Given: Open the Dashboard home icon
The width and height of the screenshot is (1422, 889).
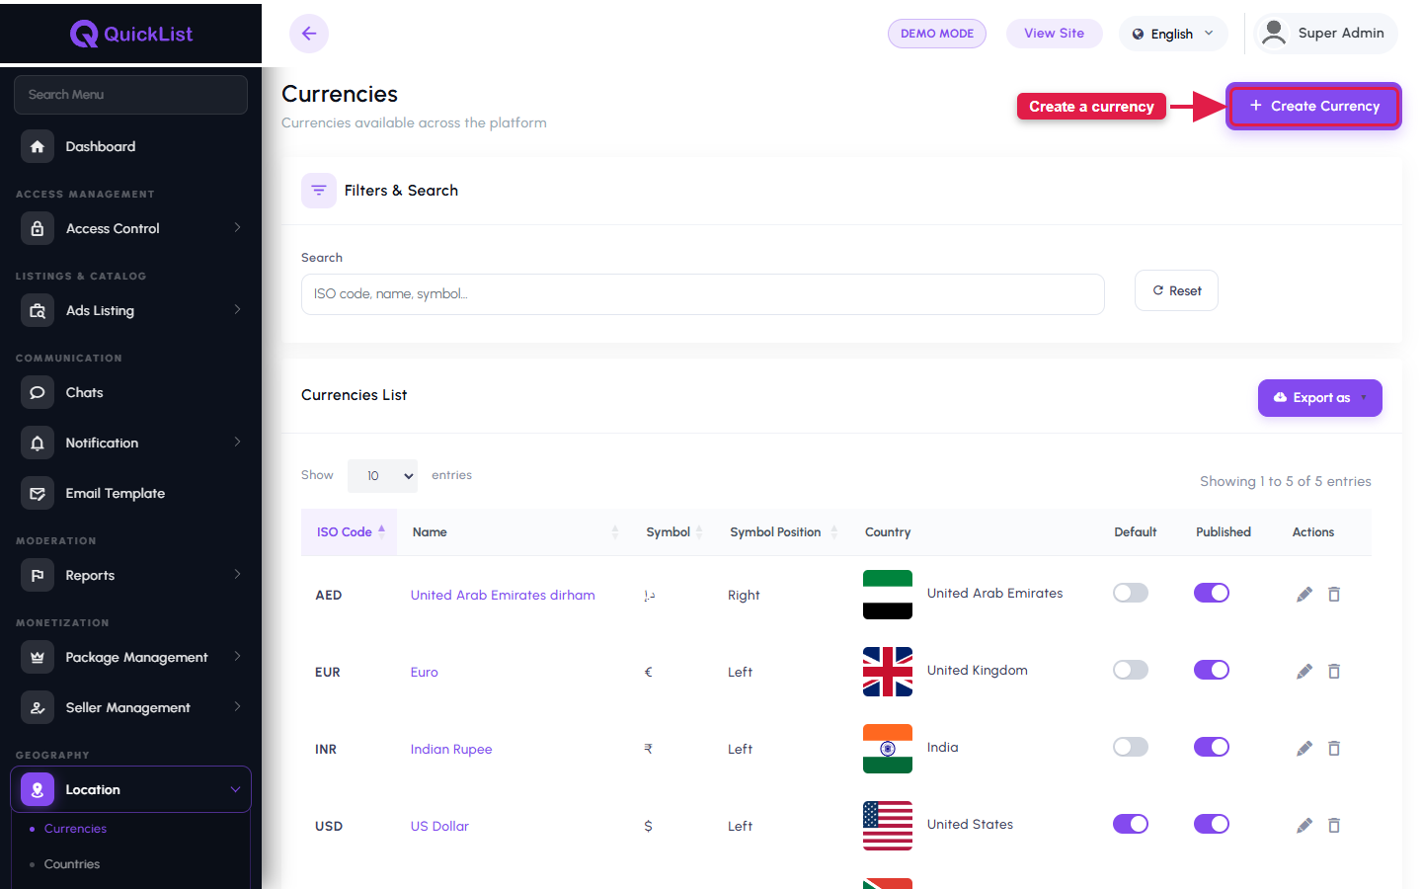Looking at the screenshot, I should pyautogui.click(x=38, y=146).
